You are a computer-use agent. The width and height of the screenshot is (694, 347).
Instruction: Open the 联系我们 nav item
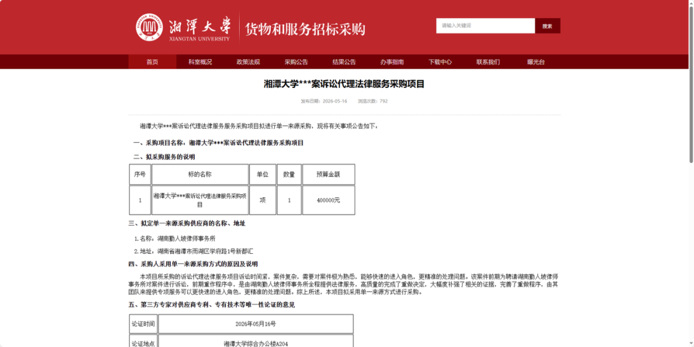488,62
